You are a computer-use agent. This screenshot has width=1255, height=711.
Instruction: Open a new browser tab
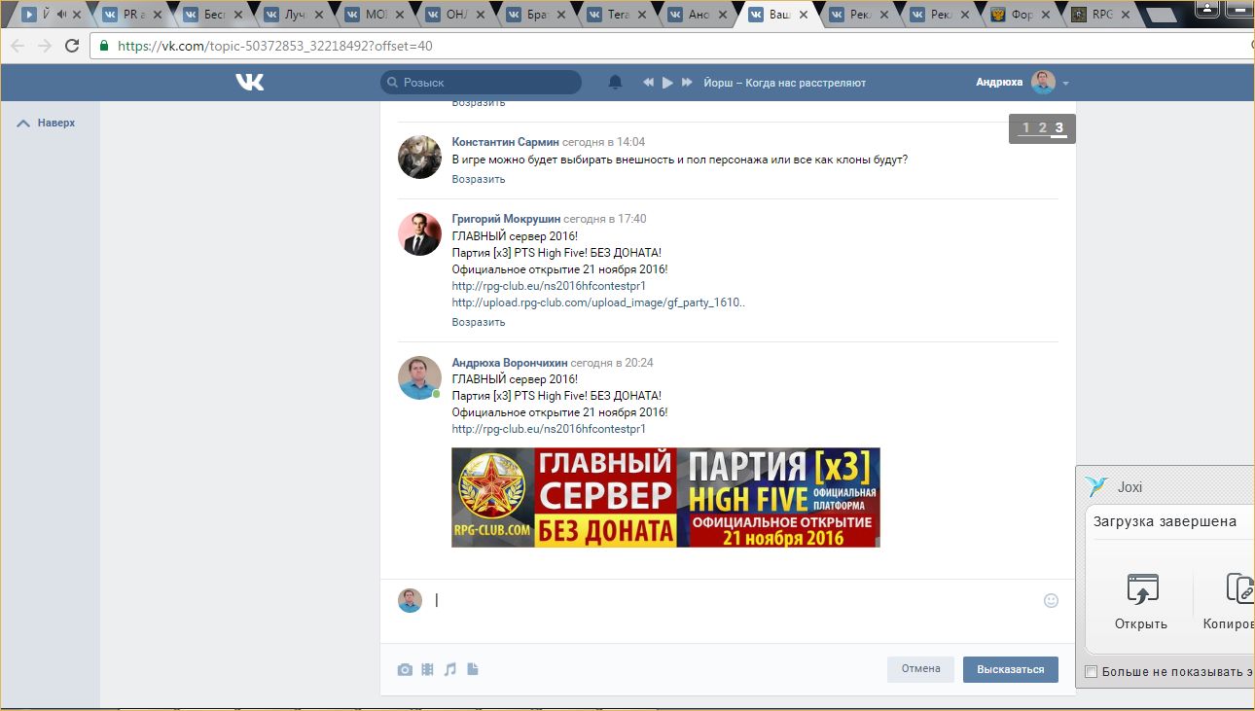tap(1162, 16)
